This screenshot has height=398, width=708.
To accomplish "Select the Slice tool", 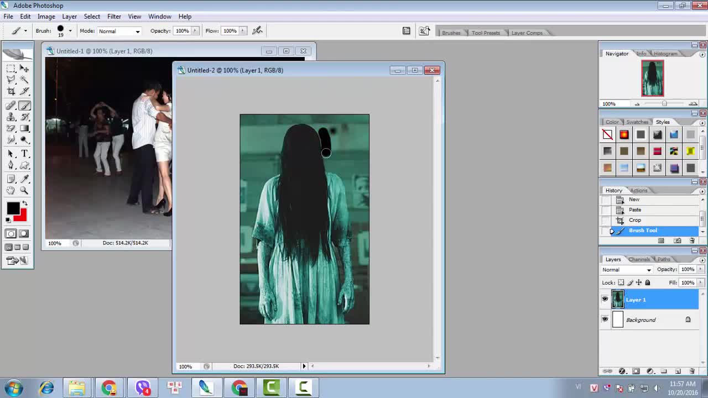I will coord(24,92).
